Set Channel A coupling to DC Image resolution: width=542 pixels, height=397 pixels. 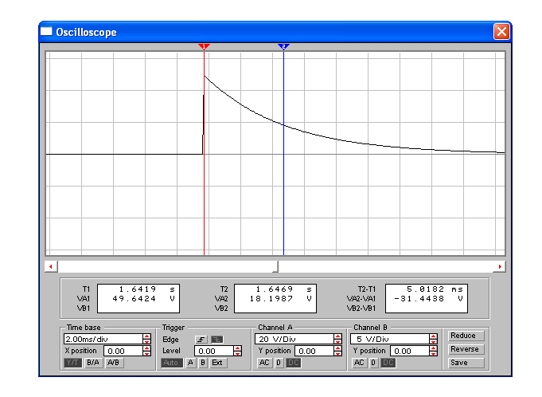pos(294,363)
